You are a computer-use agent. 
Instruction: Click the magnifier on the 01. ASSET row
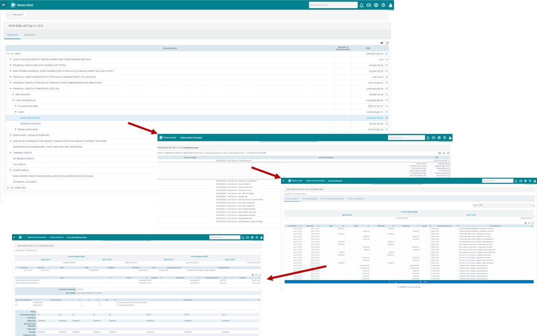coord(386,53)
